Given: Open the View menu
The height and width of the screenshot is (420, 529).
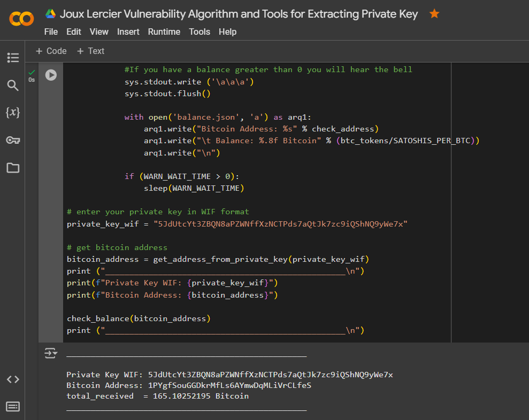Looking at the screenshot, I should [x=99, y=32].
